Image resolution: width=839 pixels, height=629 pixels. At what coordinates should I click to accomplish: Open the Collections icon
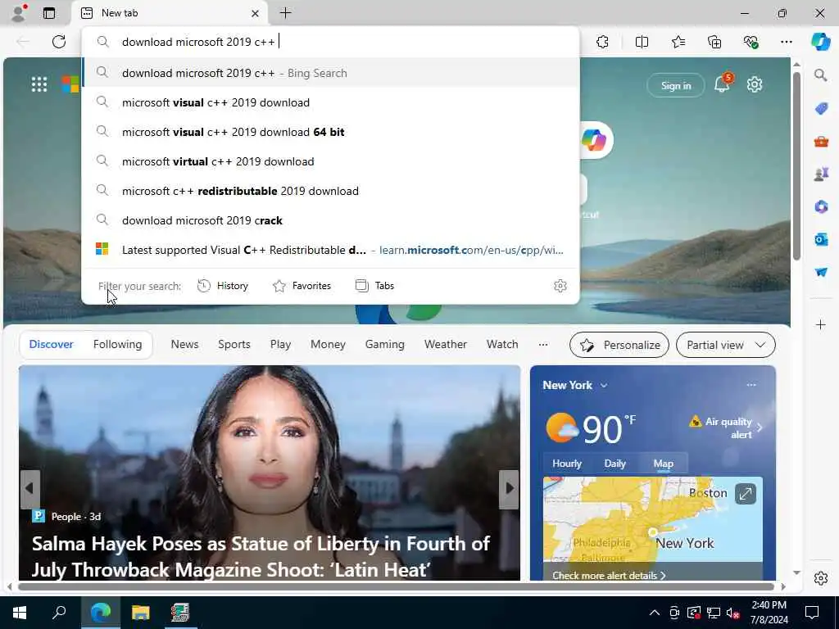click(x=714, y=42)
